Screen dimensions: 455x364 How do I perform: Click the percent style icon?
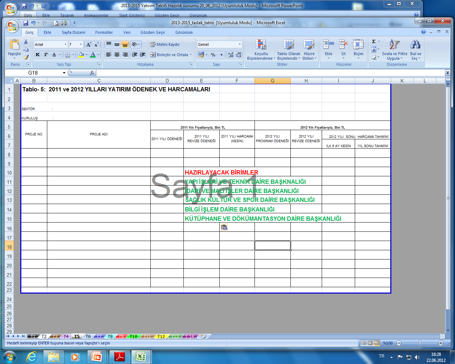point(213,55)
